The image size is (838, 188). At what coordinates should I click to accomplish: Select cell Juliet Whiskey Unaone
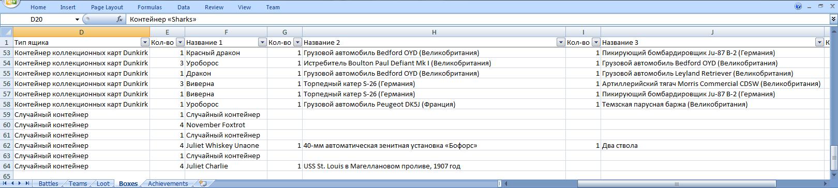point(226,145)
